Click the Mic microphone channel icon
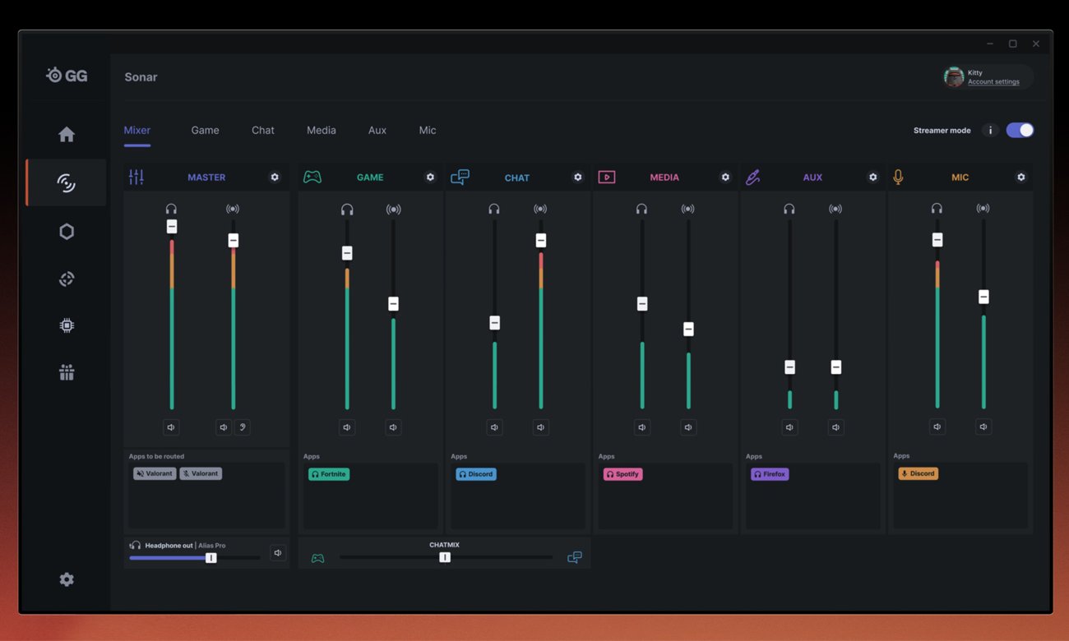The image size is (1069, 641). 898,177
